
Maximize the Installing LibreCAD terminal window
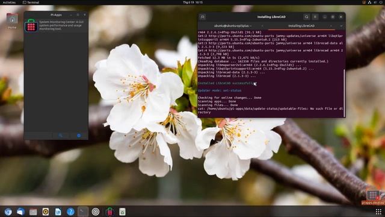[333, 17]
